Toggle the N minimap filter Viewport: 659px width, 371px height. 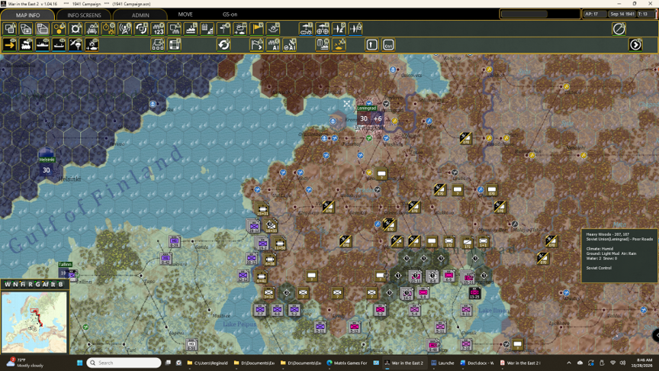click(15, 284)
